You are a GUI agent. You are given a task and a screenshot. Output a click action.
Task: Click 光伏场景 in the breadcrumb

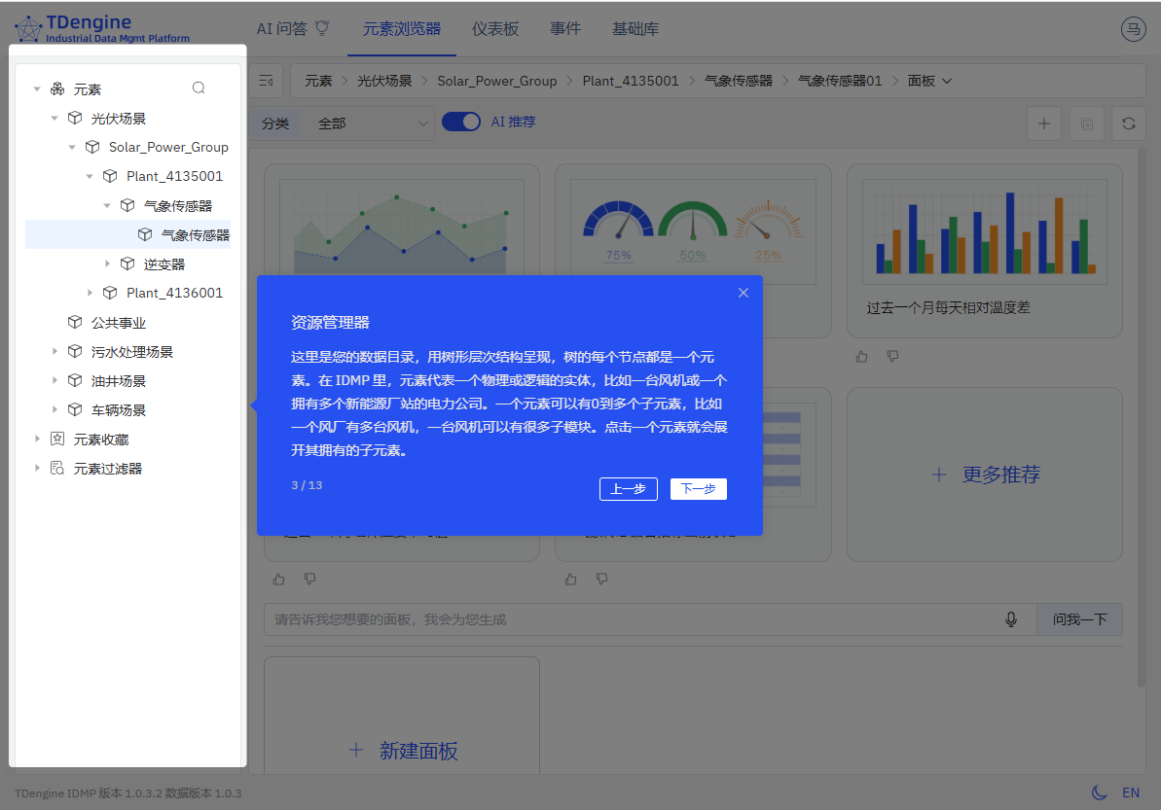pos(384,81)
